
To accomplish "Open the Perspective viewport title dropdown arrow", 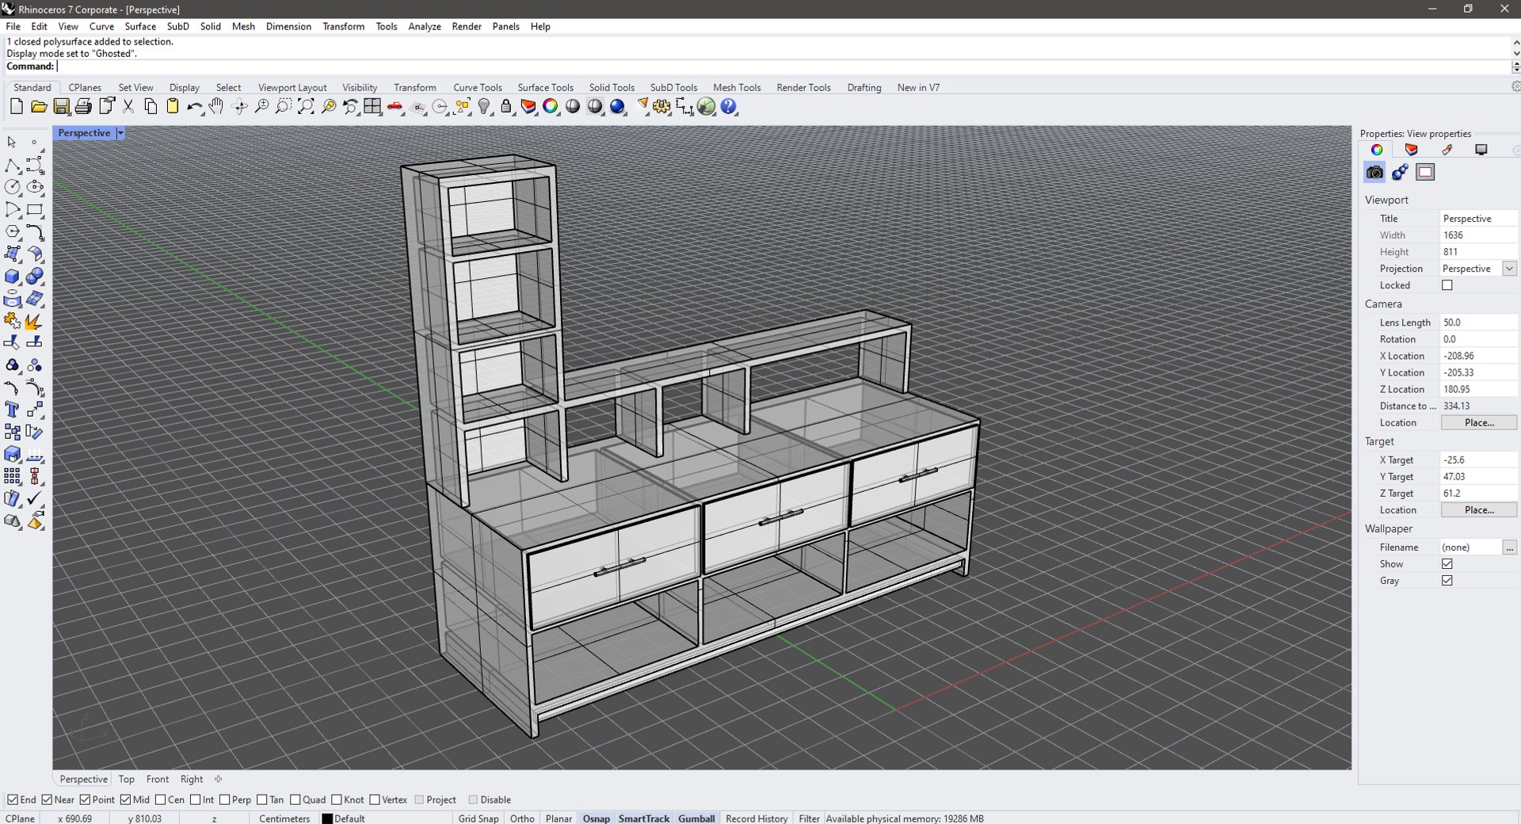I will coord(120,133).
